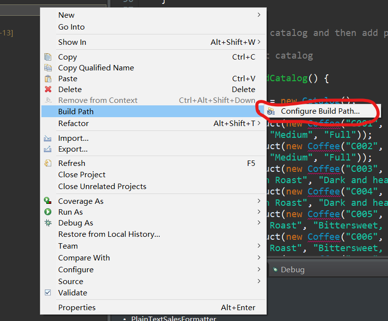Image resolution: width=388 pixels, height=321 pixels.
Task: Click the F5 shortcut text beside Refresh
Action: click(251, 163)
